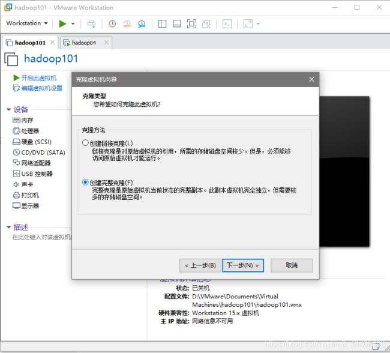Viewport: 390px width, 353px height.
Task: Click the stretch guest display icon
Action: tap(248, 24)
